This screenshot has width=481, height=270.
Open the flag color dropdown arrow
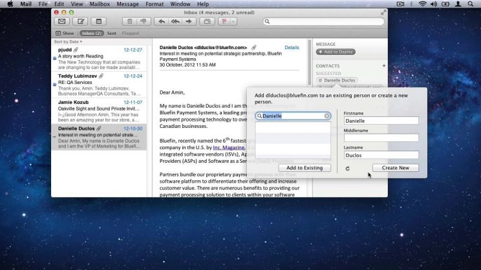point(233,21)
